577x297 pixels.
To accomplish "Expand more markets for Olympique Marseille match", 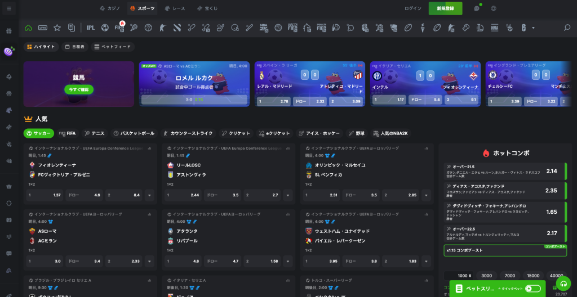I will click(x=426, y=195).
